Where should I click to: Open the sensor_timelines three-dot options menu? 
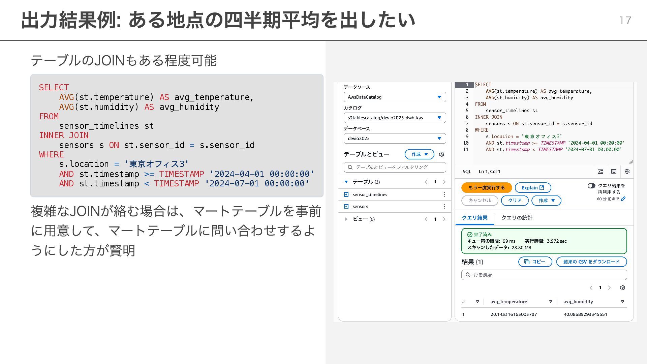pos(444,194)
